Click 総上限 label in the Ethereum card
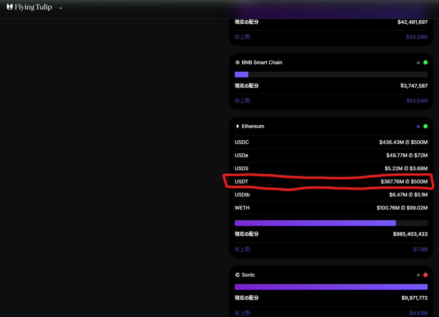 tap(243, 249)
